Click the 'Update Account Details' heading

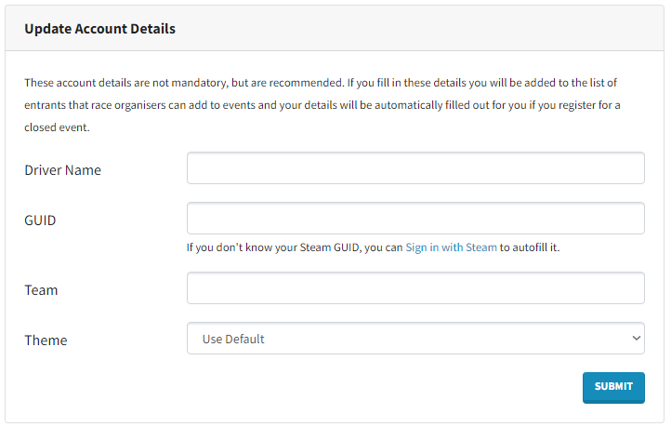pyautogui.click(x=99, y=29)
